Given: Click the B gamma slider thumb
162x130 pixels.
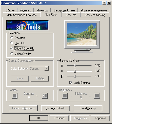Looking at the screenshot, I should [75, 76].
